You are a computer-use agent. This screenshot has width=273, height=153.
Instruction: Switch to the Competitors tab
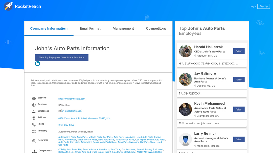pos(156,28)
